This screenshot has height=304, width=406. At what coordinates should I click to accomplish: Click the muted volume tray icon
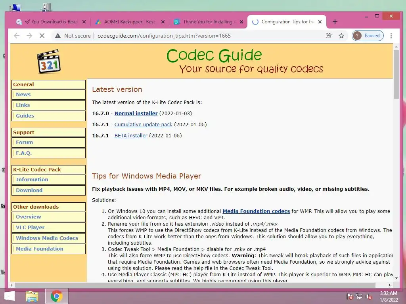tap(369, 296)
